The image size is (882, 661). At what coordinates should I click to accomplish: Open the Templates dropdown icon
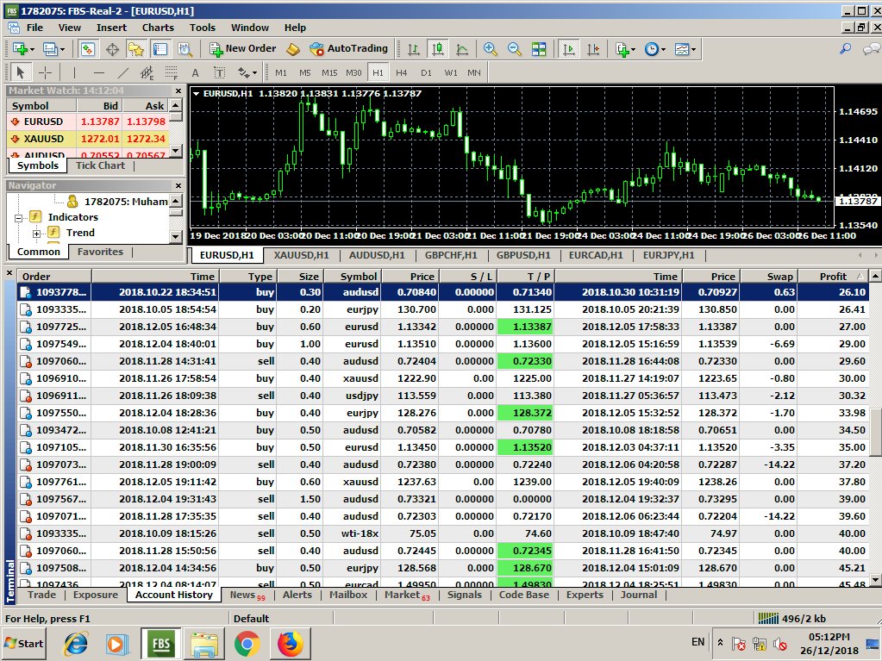coord(685,49)
